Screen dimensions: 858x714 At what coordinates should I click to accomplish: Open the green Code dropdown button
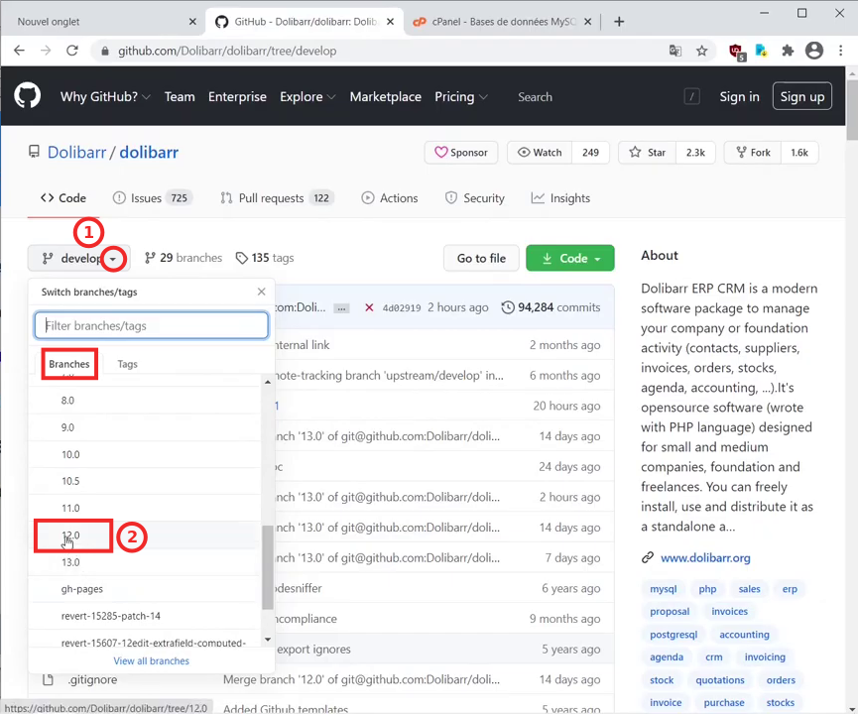coord(570,258)
